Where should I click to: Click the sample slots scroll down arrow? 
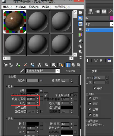click(75, 55)
